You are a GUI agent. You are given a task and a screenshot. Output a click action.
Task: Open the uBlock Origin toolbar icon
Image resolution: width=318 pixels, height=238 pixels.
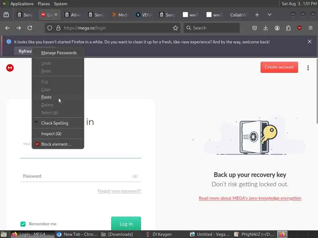coord(299,28)
